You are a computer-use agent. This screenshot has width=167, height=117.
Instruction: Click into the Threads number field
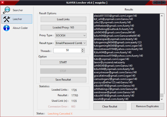click(67, 50)
